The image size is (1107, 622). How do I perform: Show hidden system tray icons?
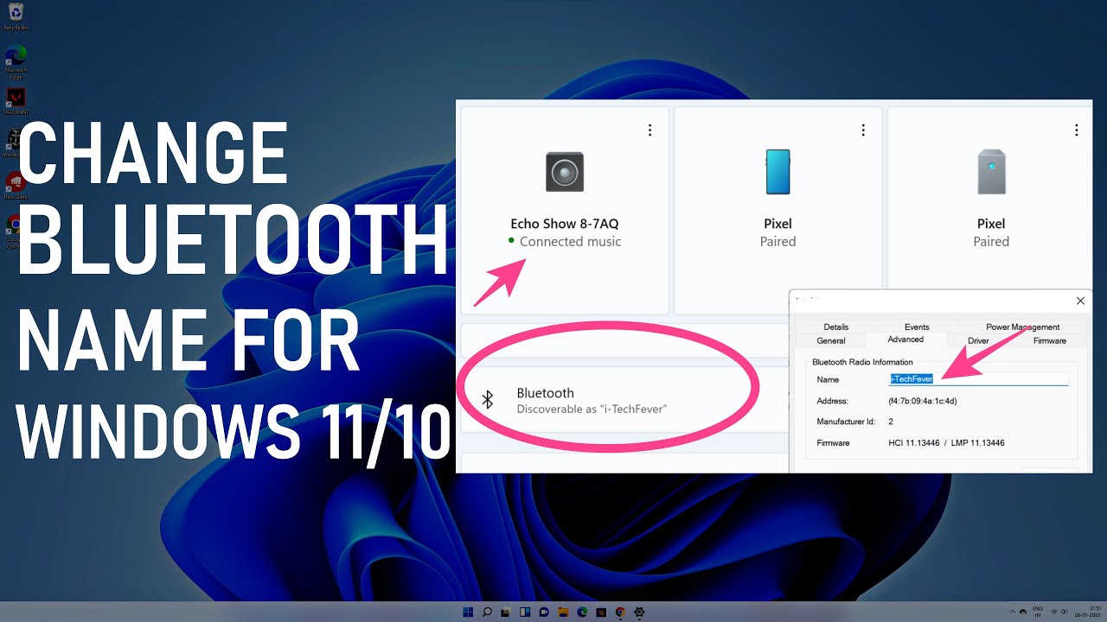[1012, 612]
